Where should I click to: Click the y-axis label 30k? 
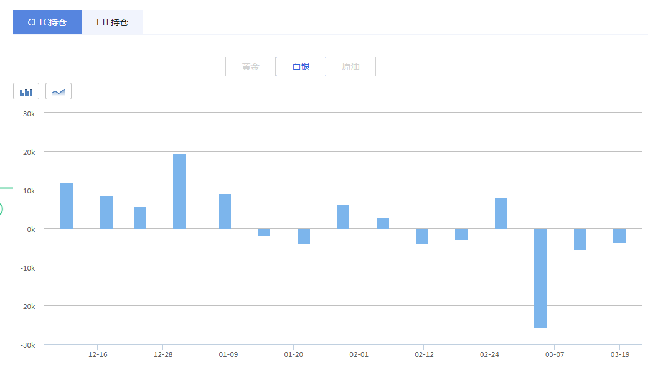click(x=29, y=114)
